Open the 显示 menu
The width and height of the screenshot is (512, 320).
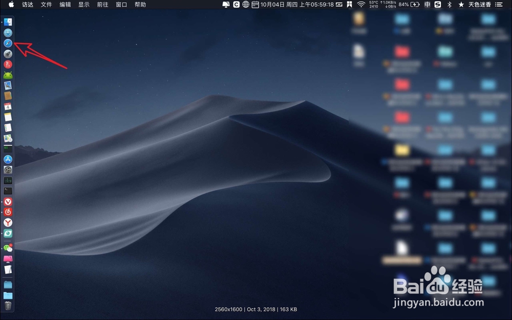coord(84,5)
